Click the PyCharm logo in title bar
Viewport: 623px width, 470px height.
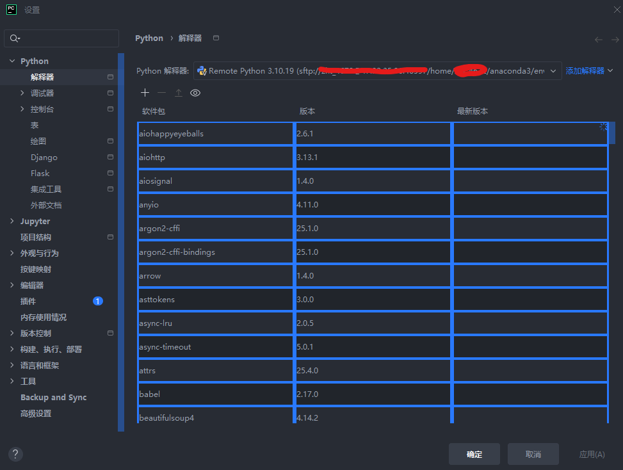(12, 10)
